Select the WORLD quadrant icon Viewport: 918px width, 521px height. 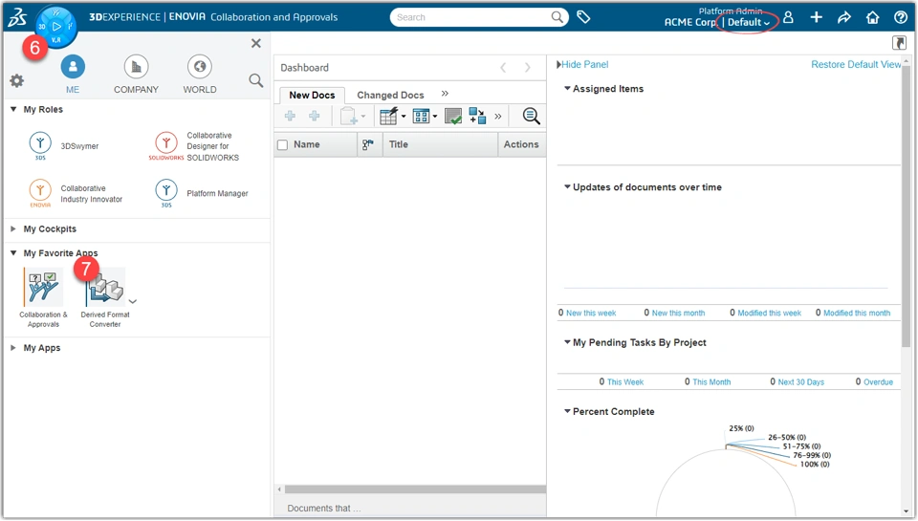click(x=200, y=67)
